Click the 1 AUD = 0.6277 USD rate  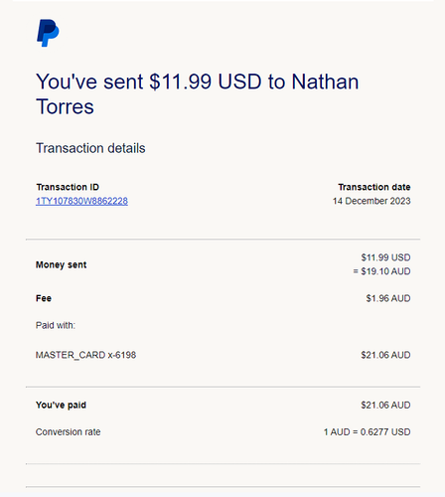click(368, 432)
